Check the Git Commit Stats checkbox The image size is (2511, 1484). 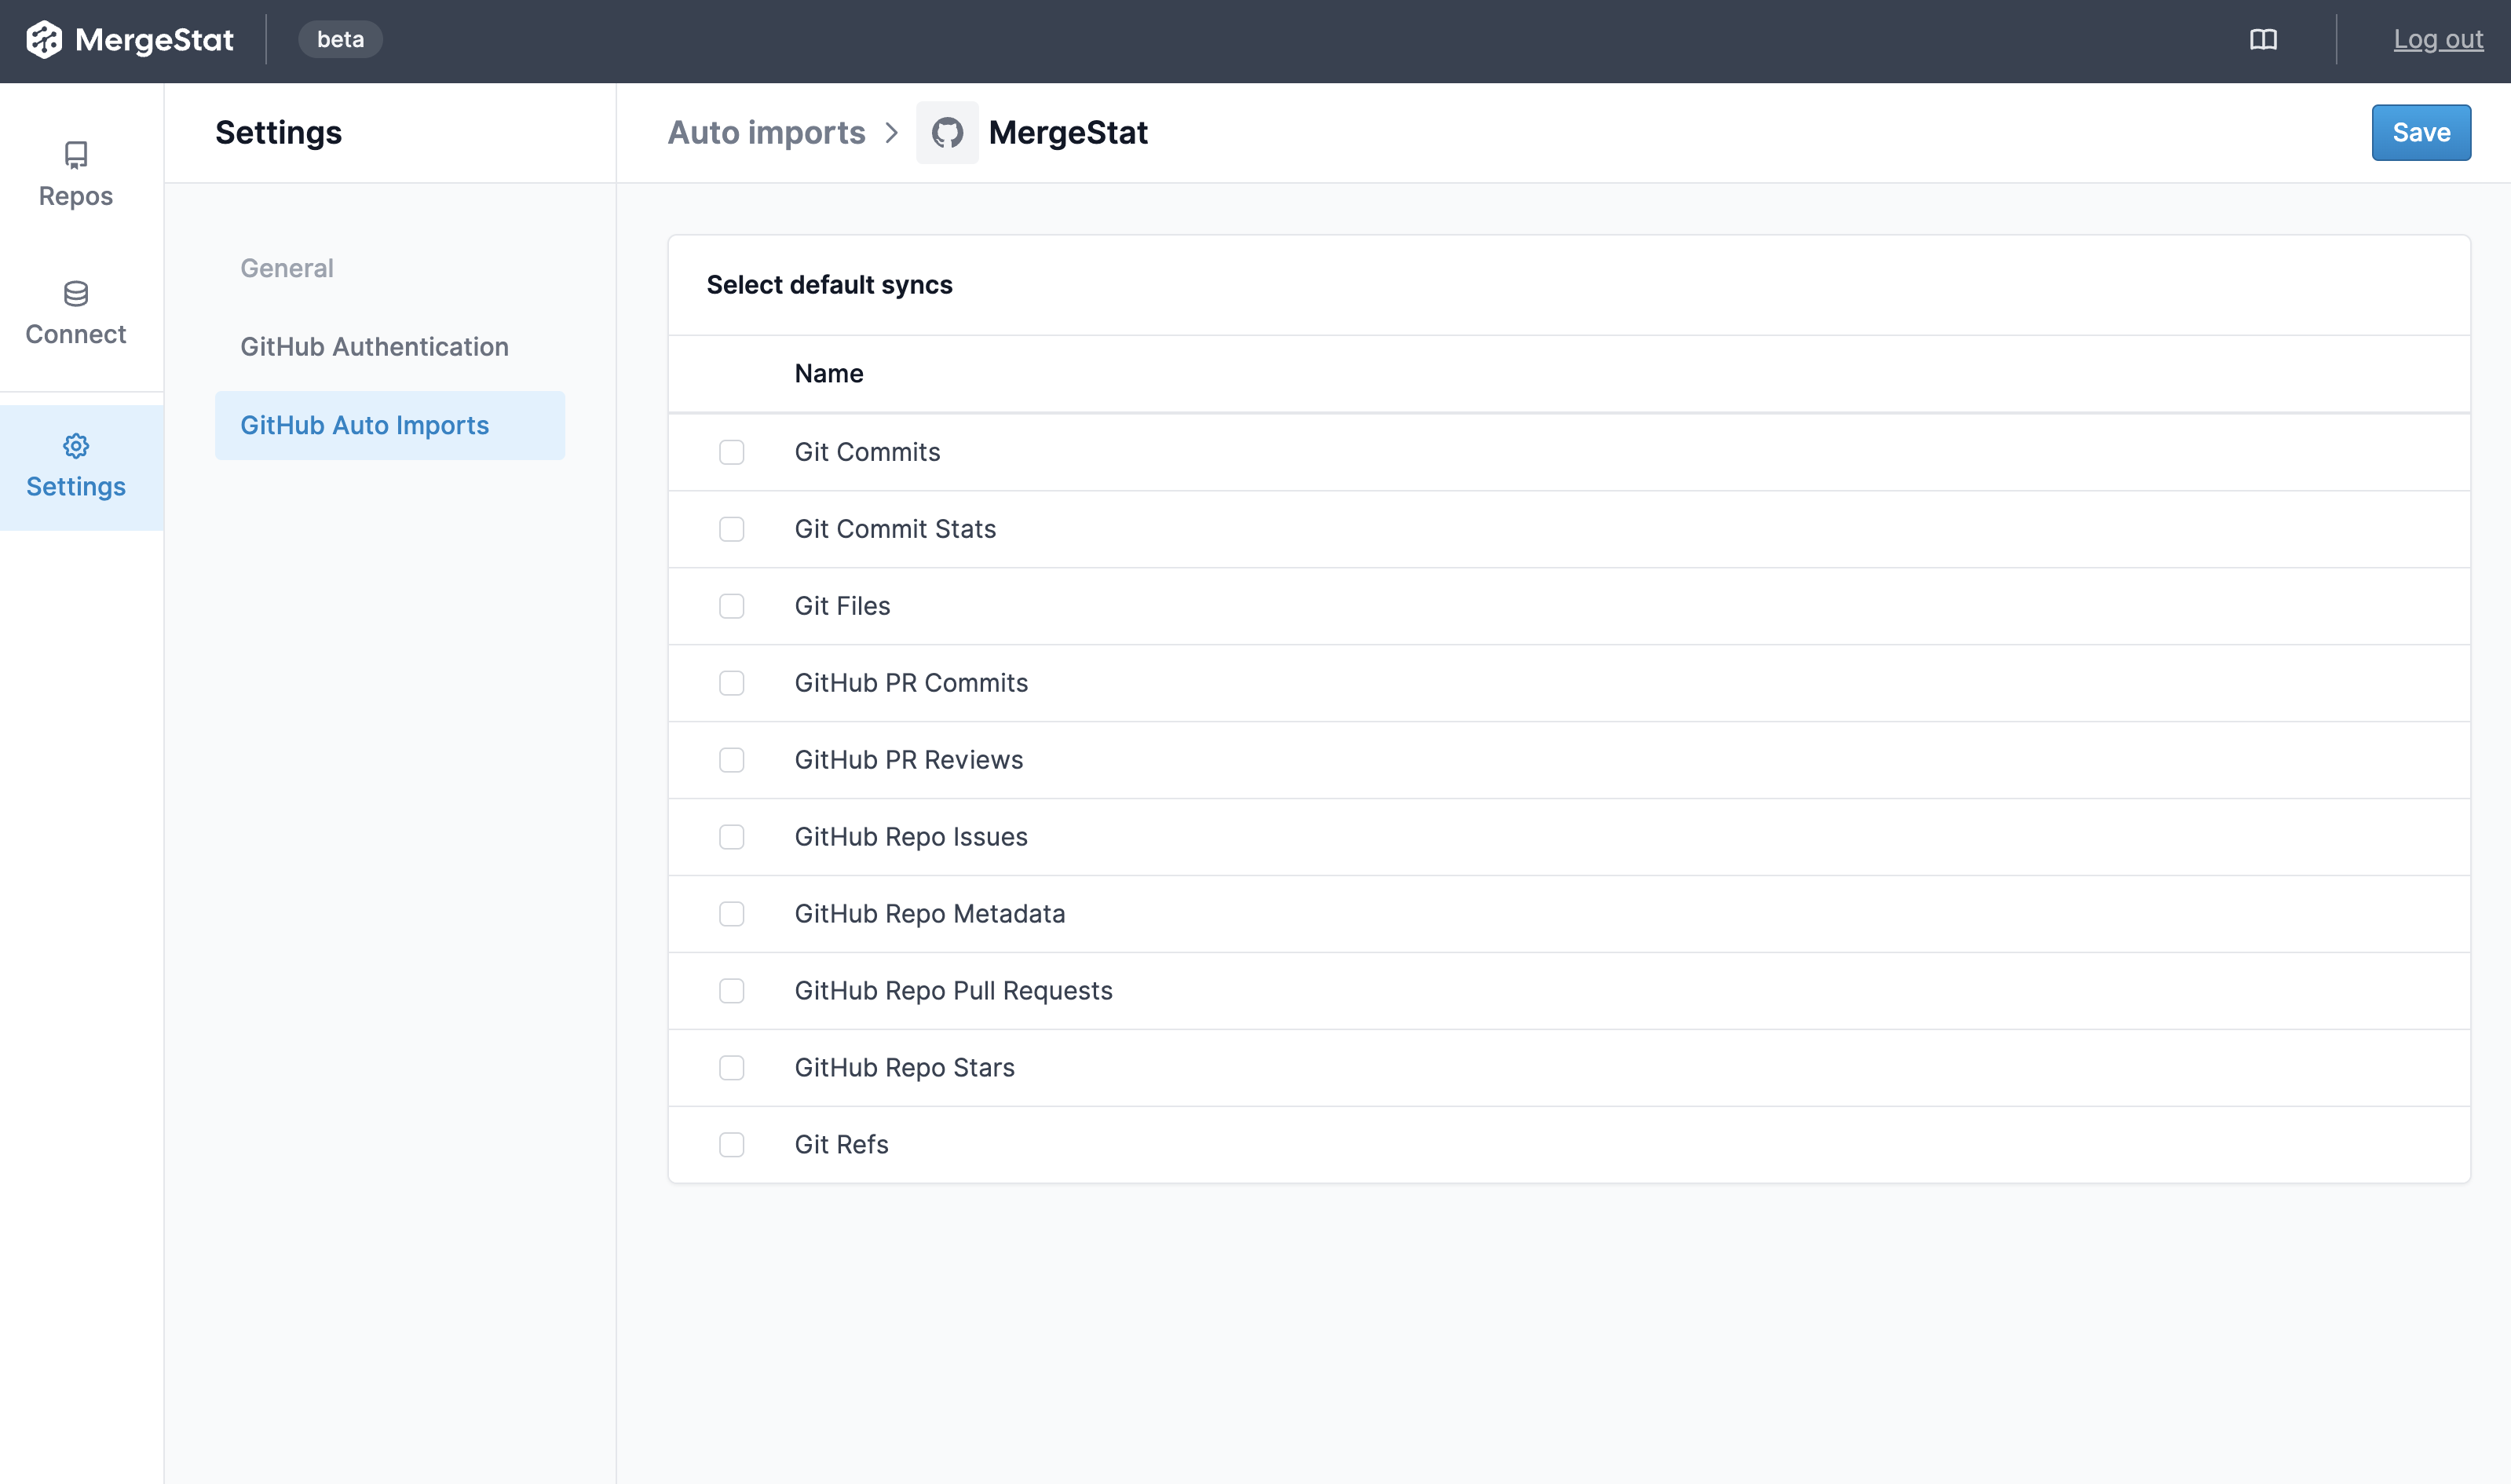pyautogui.click(x=731, y=530)
